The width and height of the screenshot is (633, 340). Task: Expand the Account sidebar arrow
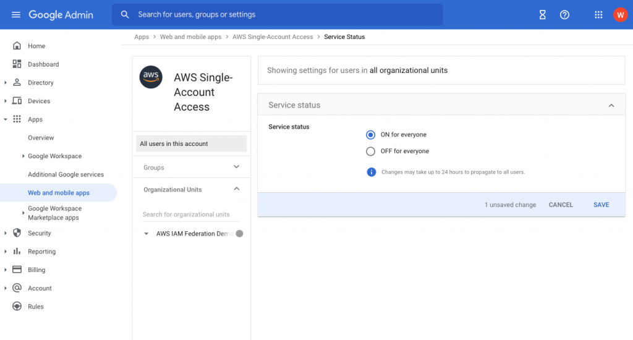[6, 288]
